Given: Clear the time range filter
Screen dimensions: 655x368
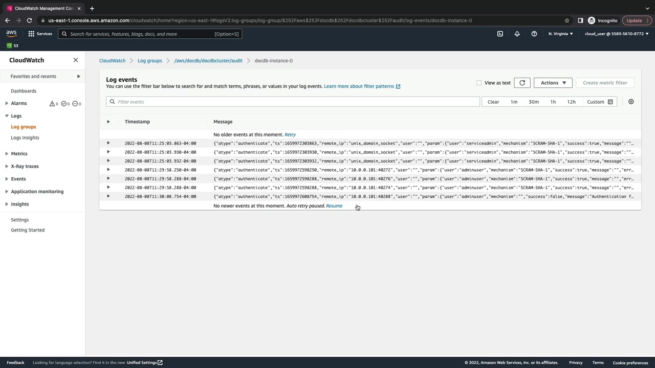Looking at the screenshot, I should click(493, 102).
